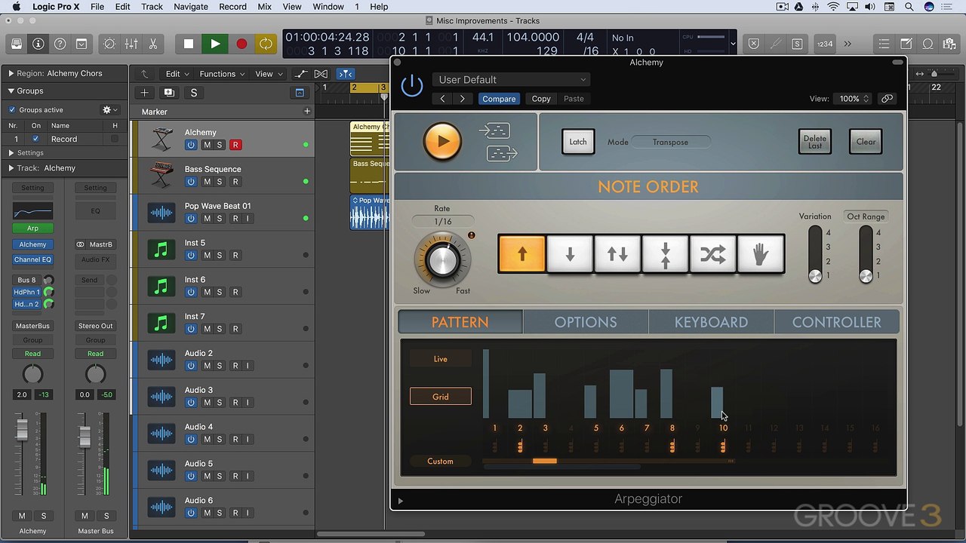Switch to the KEYBOARD tab
The image size is (966, 543).
coord(711,322)
